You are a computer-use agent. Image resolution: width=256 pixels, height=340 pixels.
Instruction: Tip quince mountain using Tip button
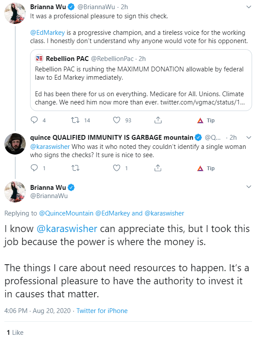click(x=206, y=168)
